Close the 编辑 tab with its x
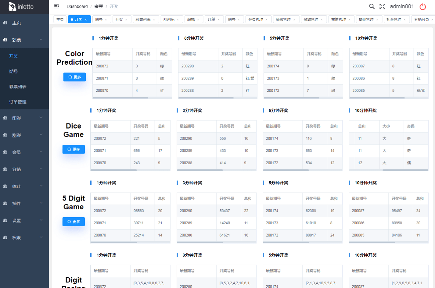The image size is (435, 288). pos(198,20)
